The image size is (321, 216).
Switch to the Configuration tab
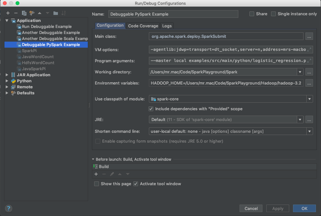110,25
